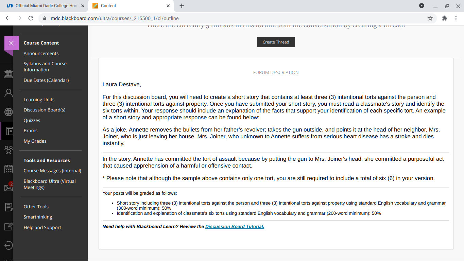The height and width of the screenshot is (261, 464).
Task: Close the Official Miami Dade College tab
Action: pos(83,6)
